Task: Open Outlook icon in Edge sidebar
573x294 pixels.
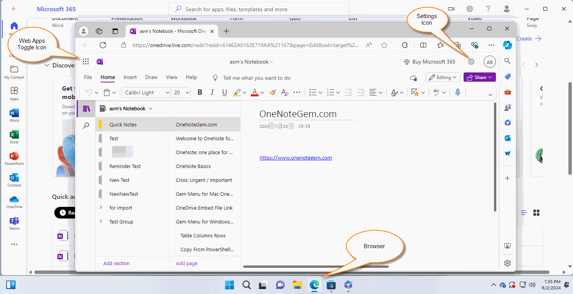Action: pyautogui.click(x=507, y=138)
